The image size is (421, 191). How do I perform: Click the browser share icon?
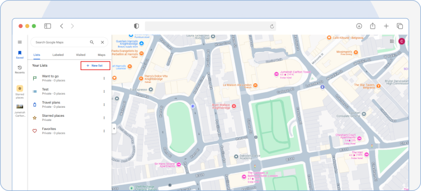(372, 26)
